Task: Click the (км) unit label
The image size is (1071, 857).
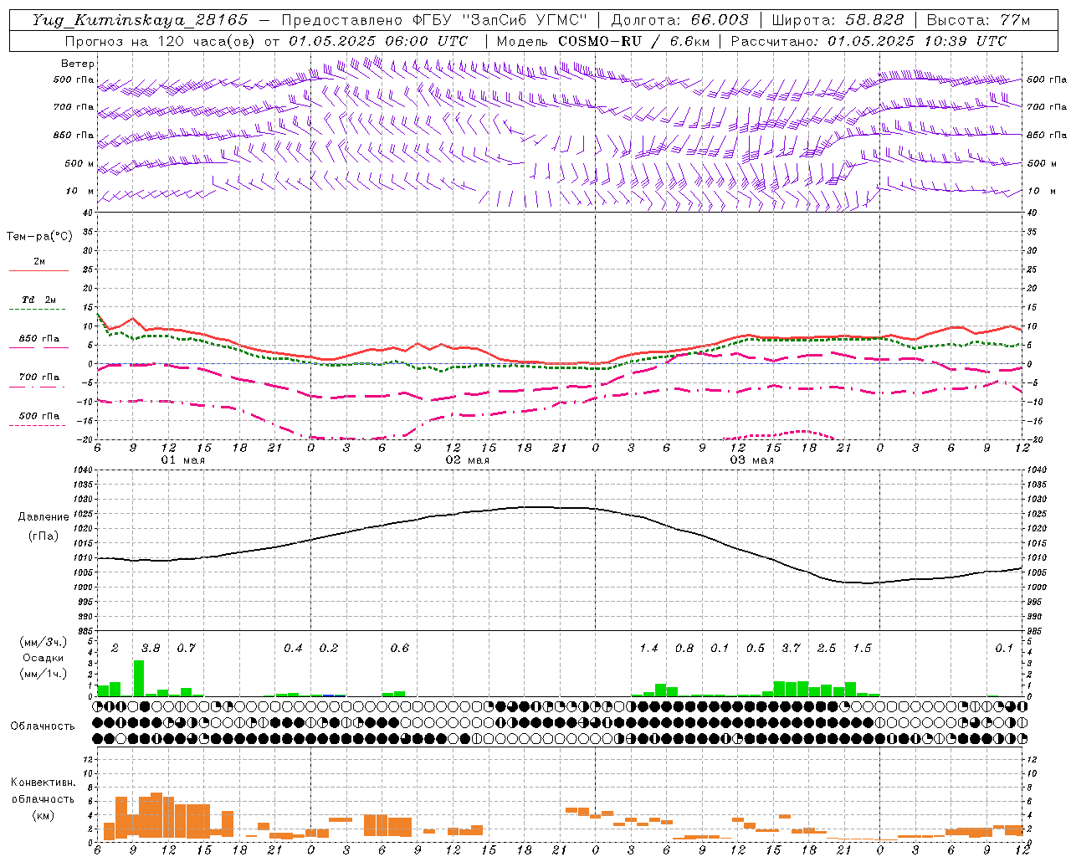Action: click(x=43, y=815)
